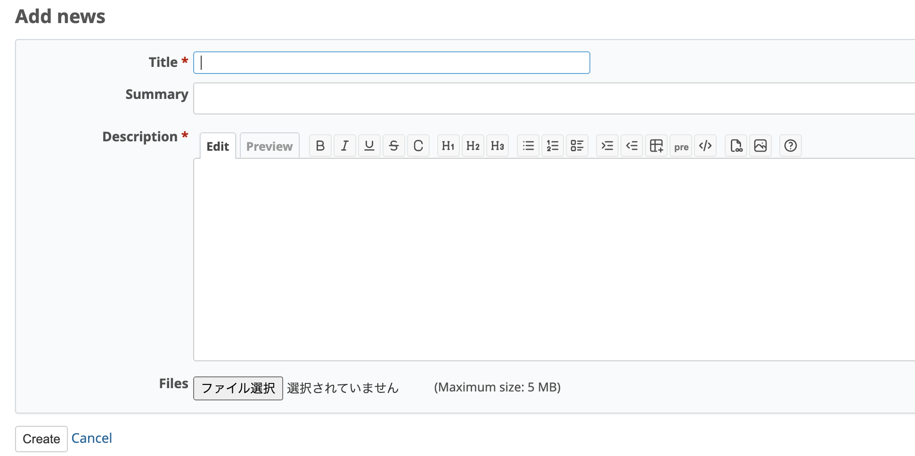The height and width of the screenshot is (456, 915).
Task: Insert an unordered list
Action: 528,146
